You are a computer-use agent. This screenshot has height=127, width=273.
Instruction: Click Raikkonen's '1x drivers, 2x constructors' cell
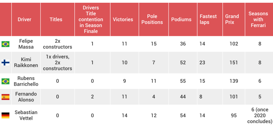pos(57,63)
